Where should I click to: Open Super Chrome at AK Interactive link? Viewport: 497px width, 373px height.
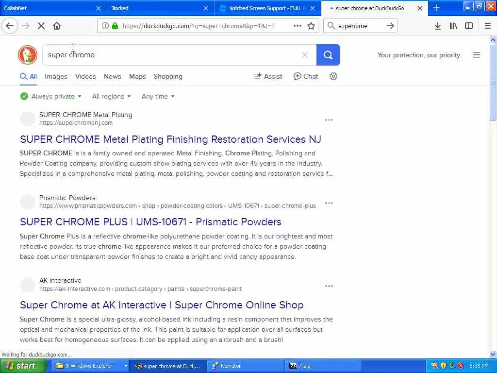162,305
